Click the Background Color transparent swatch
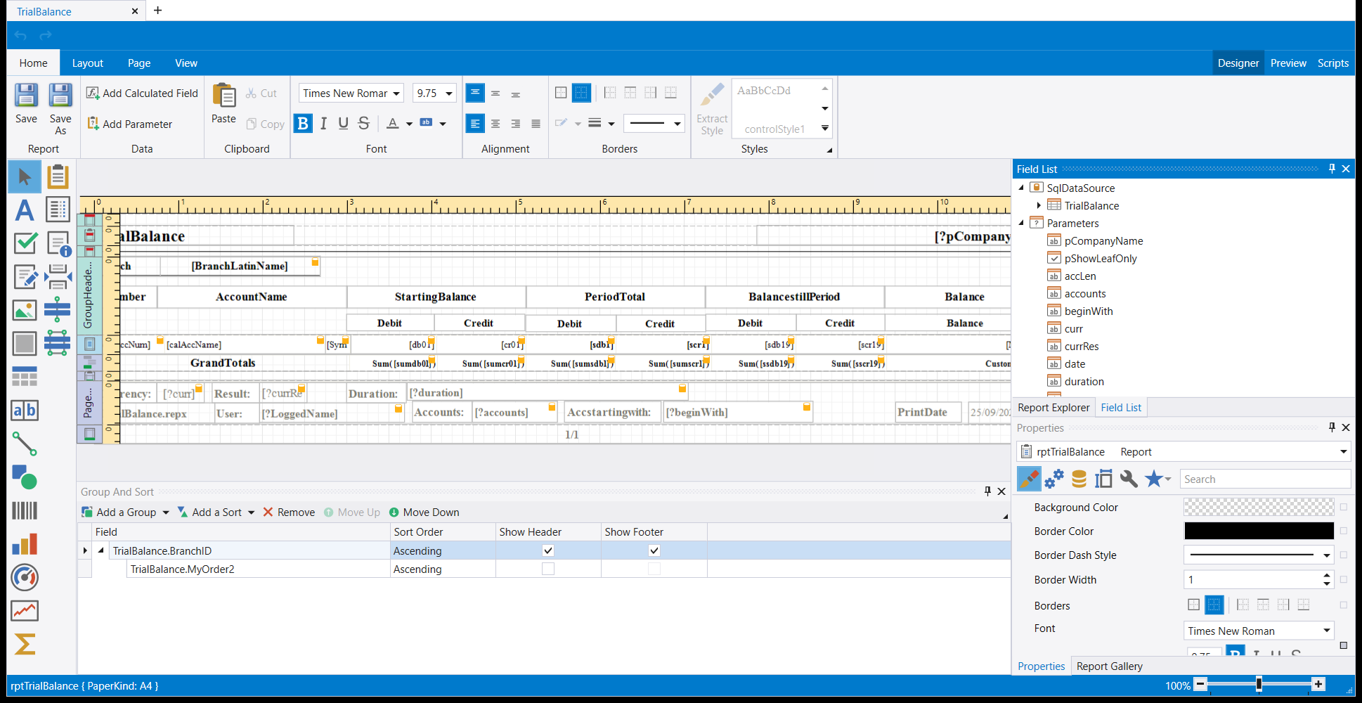Screen dimensions: 1362x703 tap(1259, 507)
